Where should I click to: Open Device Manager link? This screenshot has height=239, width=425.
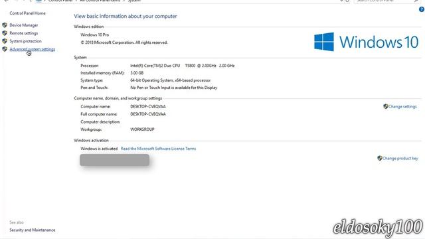point(24,25)
